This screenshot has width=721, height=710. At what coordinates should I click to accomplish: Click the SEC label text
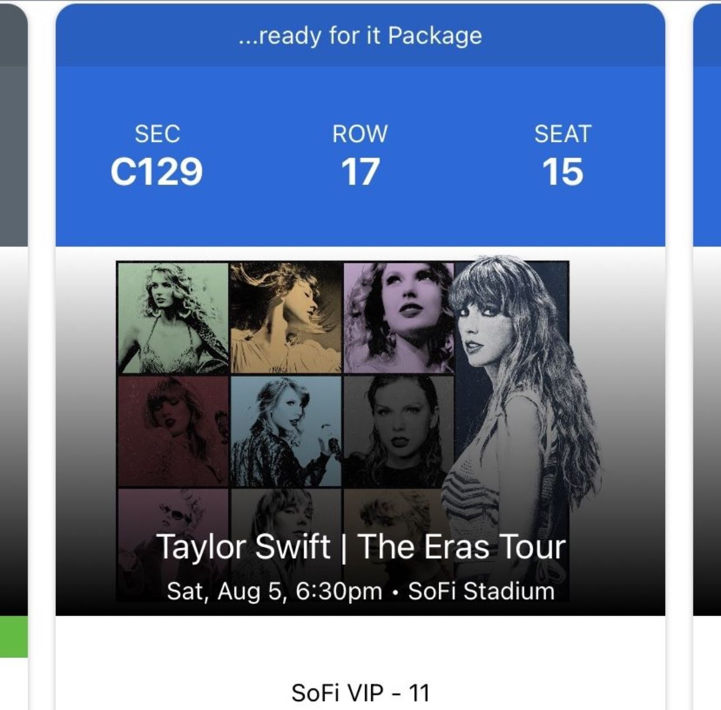coord(157,134)
